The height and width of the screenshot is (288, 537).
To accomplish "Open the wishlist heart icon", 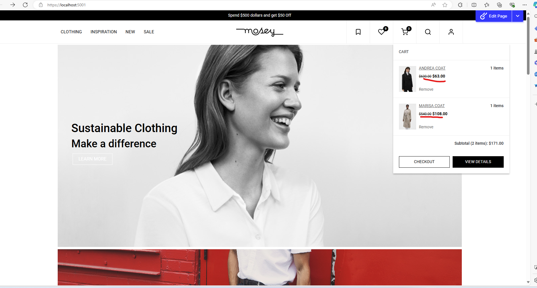I will (381, 32).
